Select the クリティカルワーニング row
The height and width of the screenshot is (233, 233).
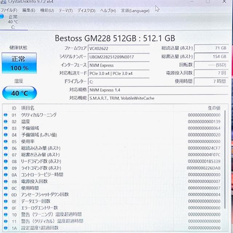(112, 115)
